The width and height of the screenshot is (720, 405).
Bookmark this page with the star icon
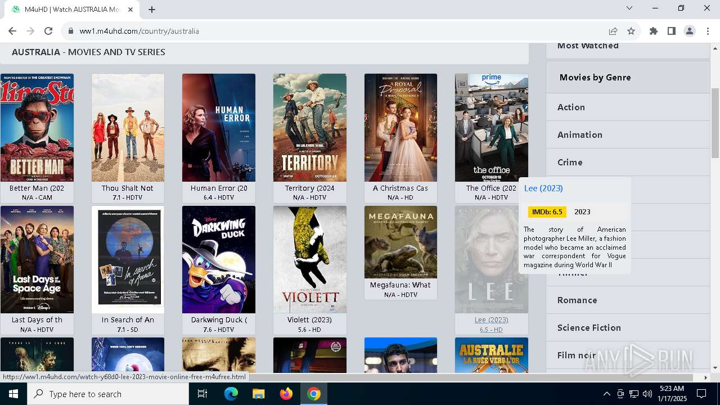(631, 31)
